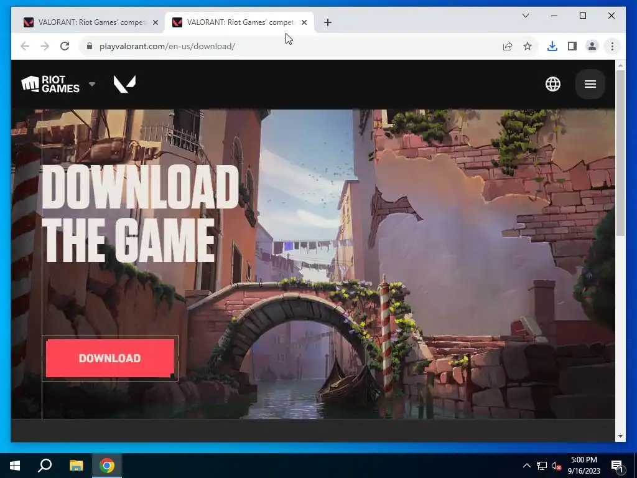The width and height of the screenshot is (637, 478).
Task: View site information lock icon
Action: click(90, 46)
